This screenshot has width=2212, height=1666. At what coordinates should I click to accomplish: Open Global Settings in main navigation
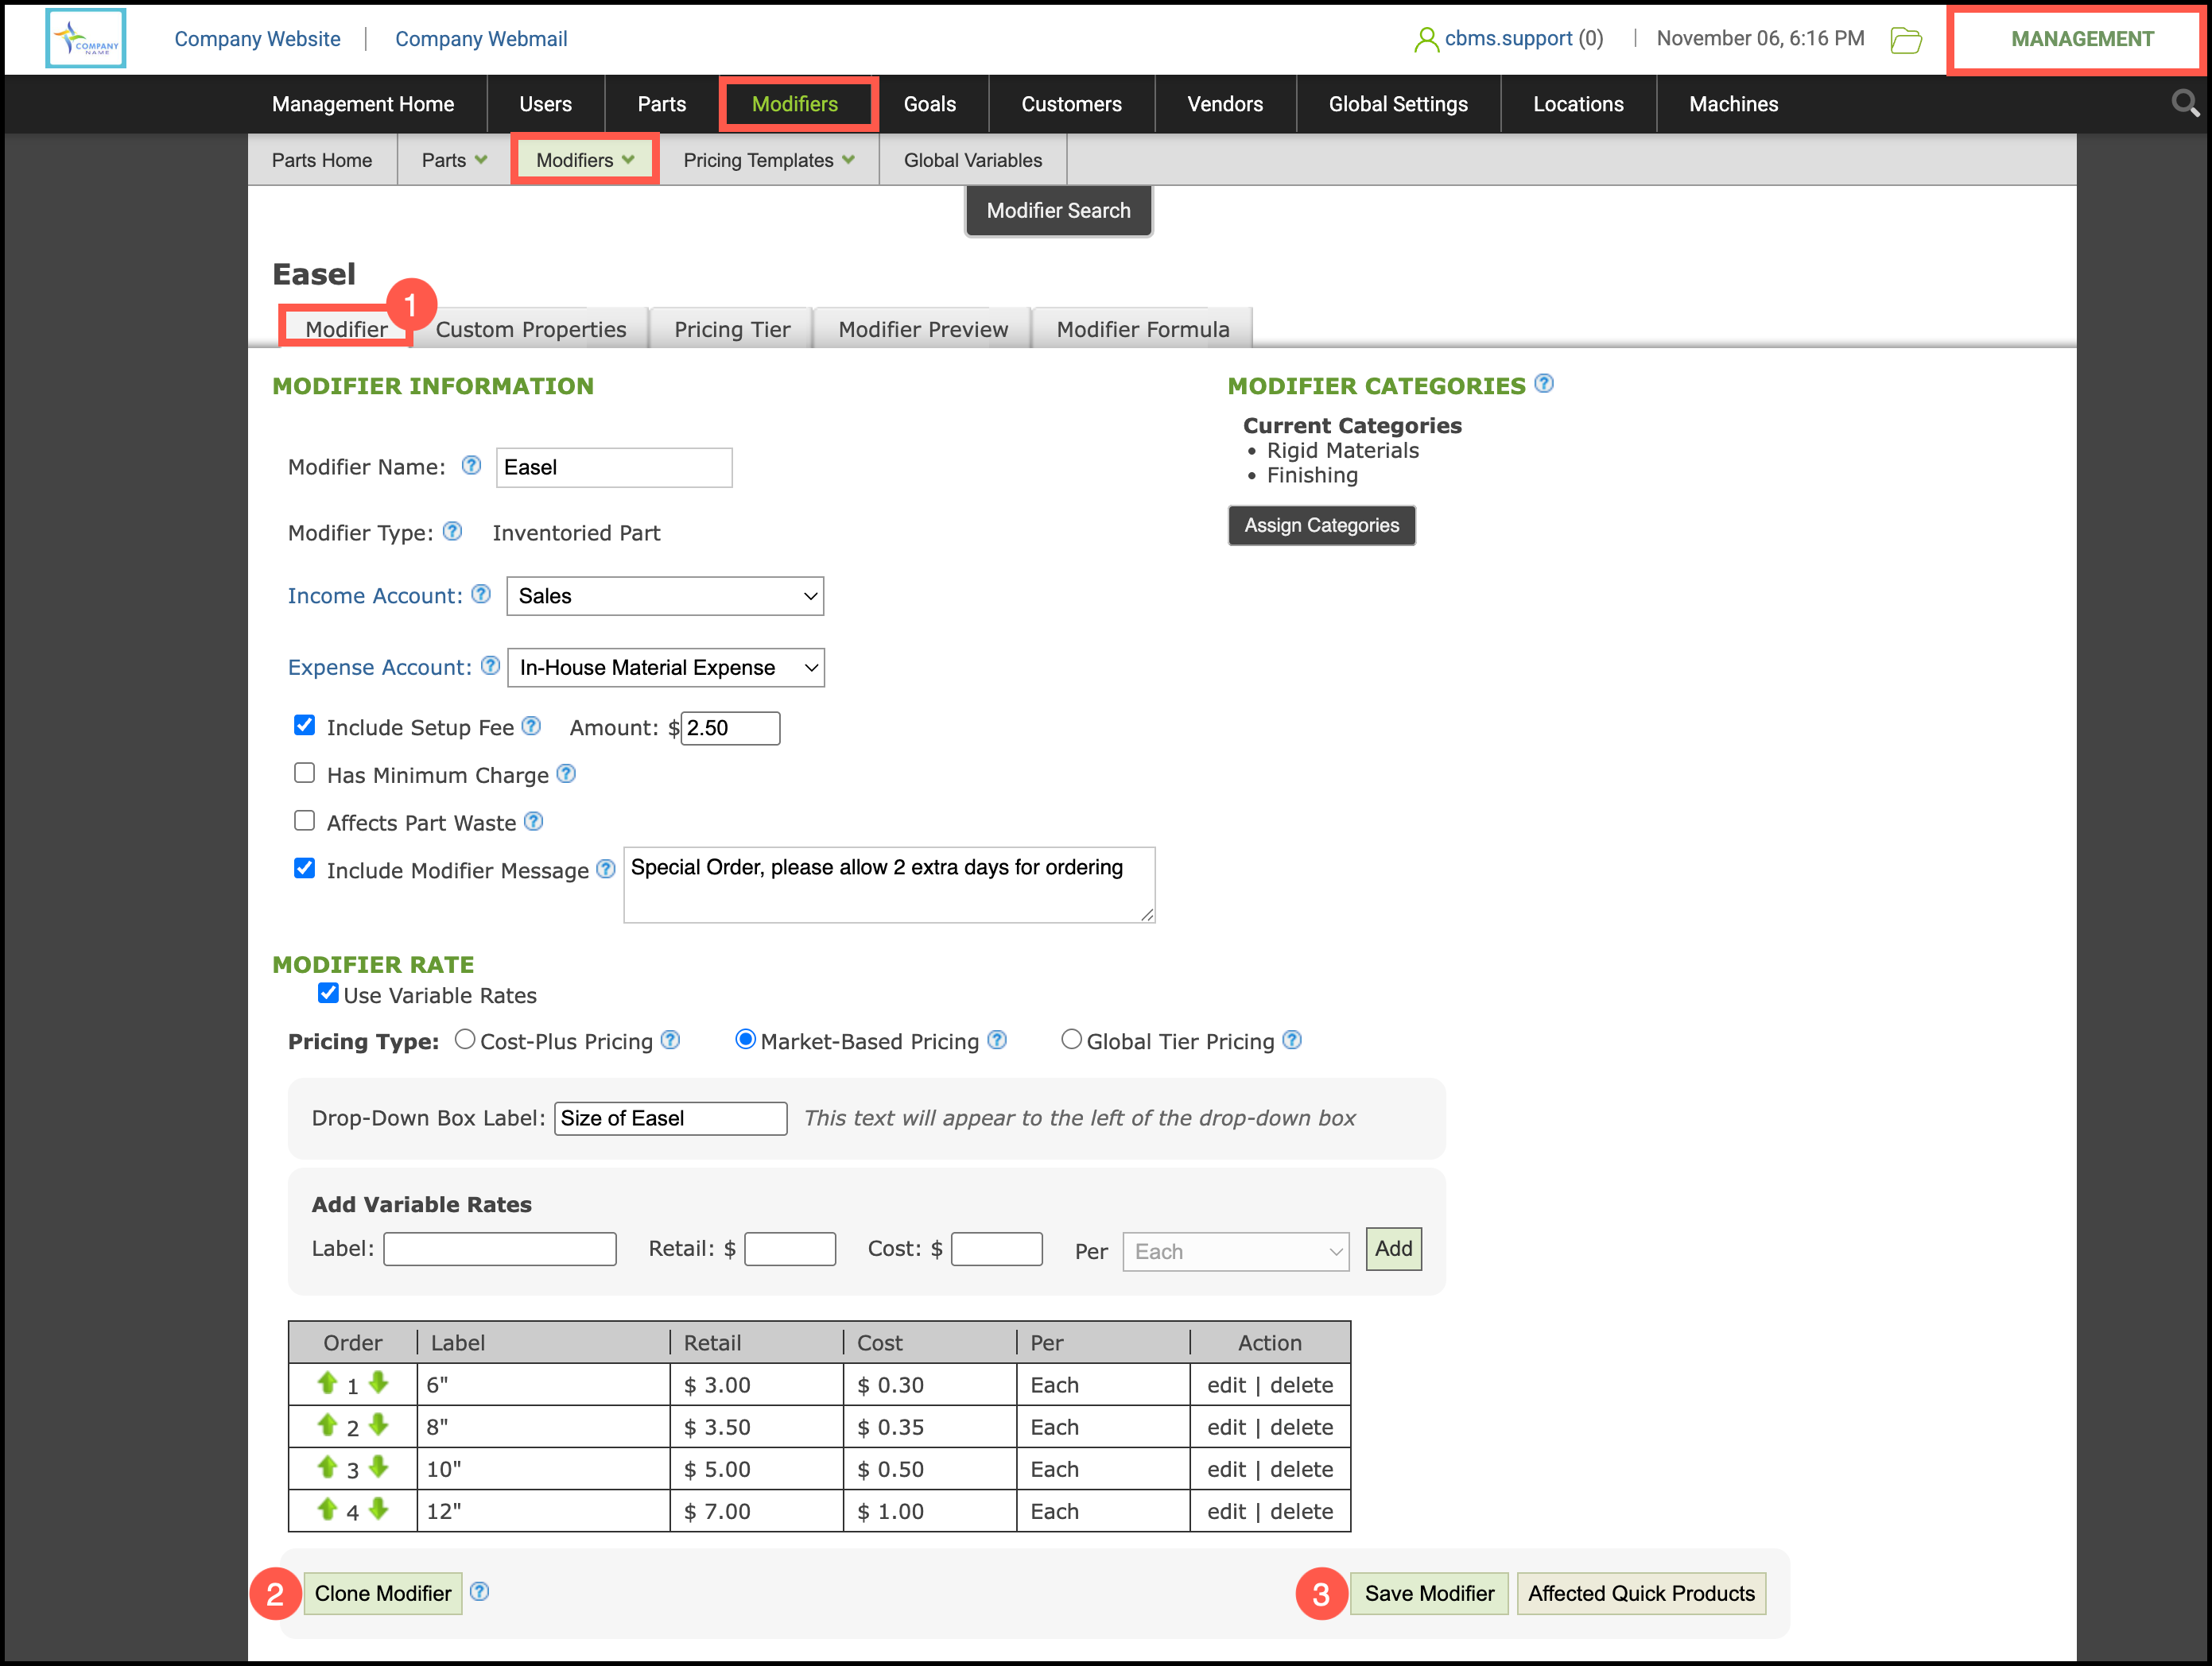(x=1397, y=104)
